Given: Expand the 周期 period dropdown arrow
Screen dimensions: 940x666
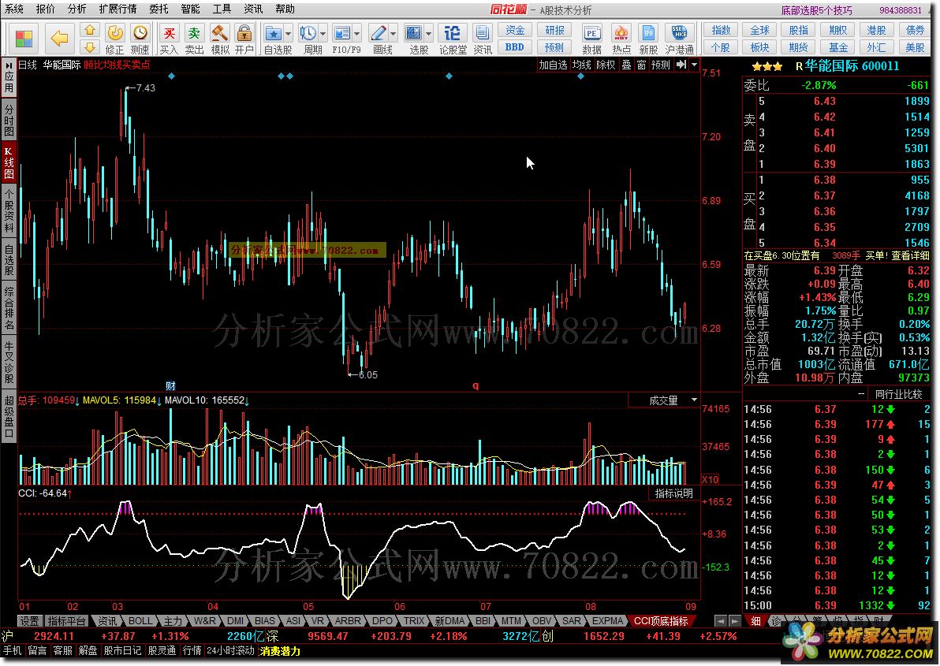Looking at the screenshot, I should [324, 34].
